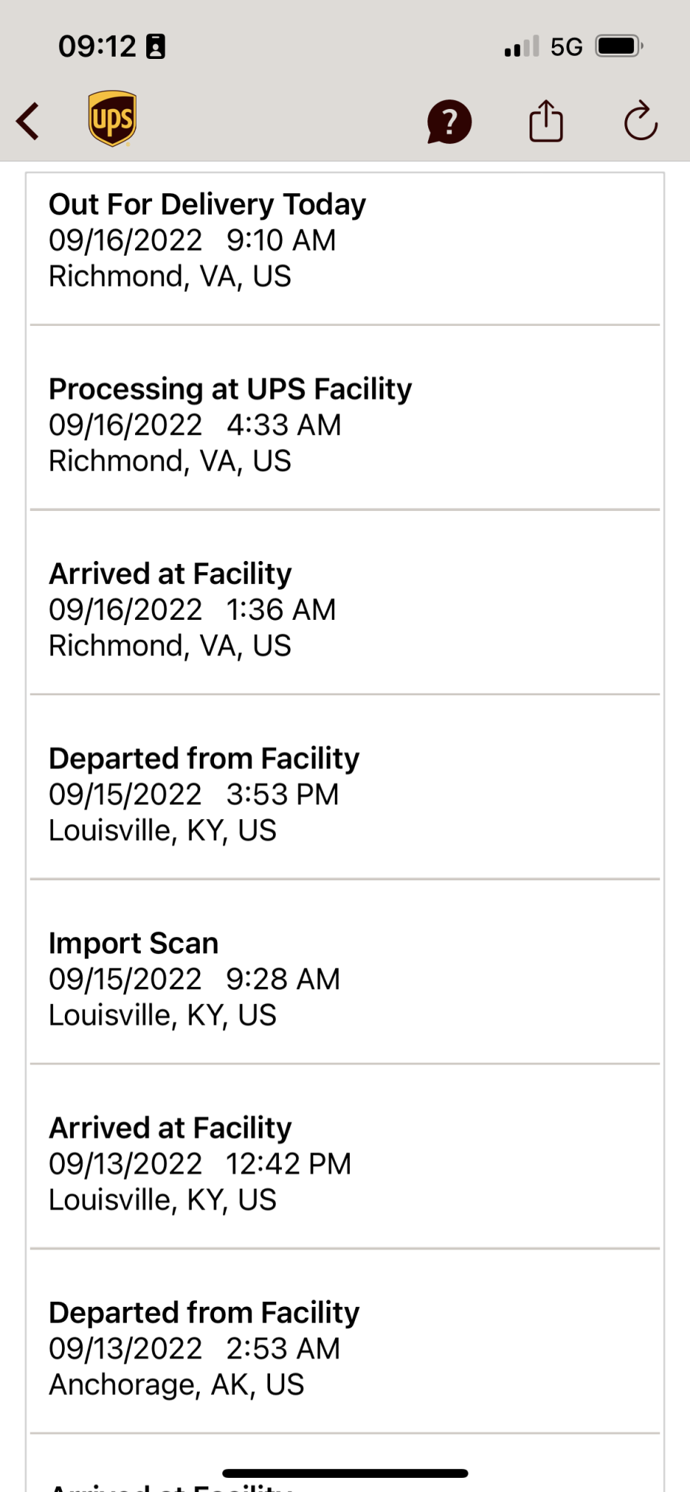
Task: Tap the UPS shield logo
Action: [112, 119]
